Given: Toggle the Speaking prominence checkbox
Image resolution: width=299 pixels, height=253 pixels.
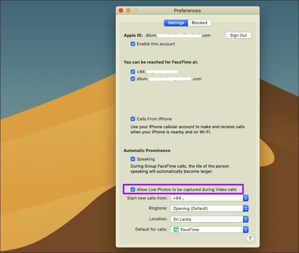Looking at the screenshot, I should pos(133,159).
